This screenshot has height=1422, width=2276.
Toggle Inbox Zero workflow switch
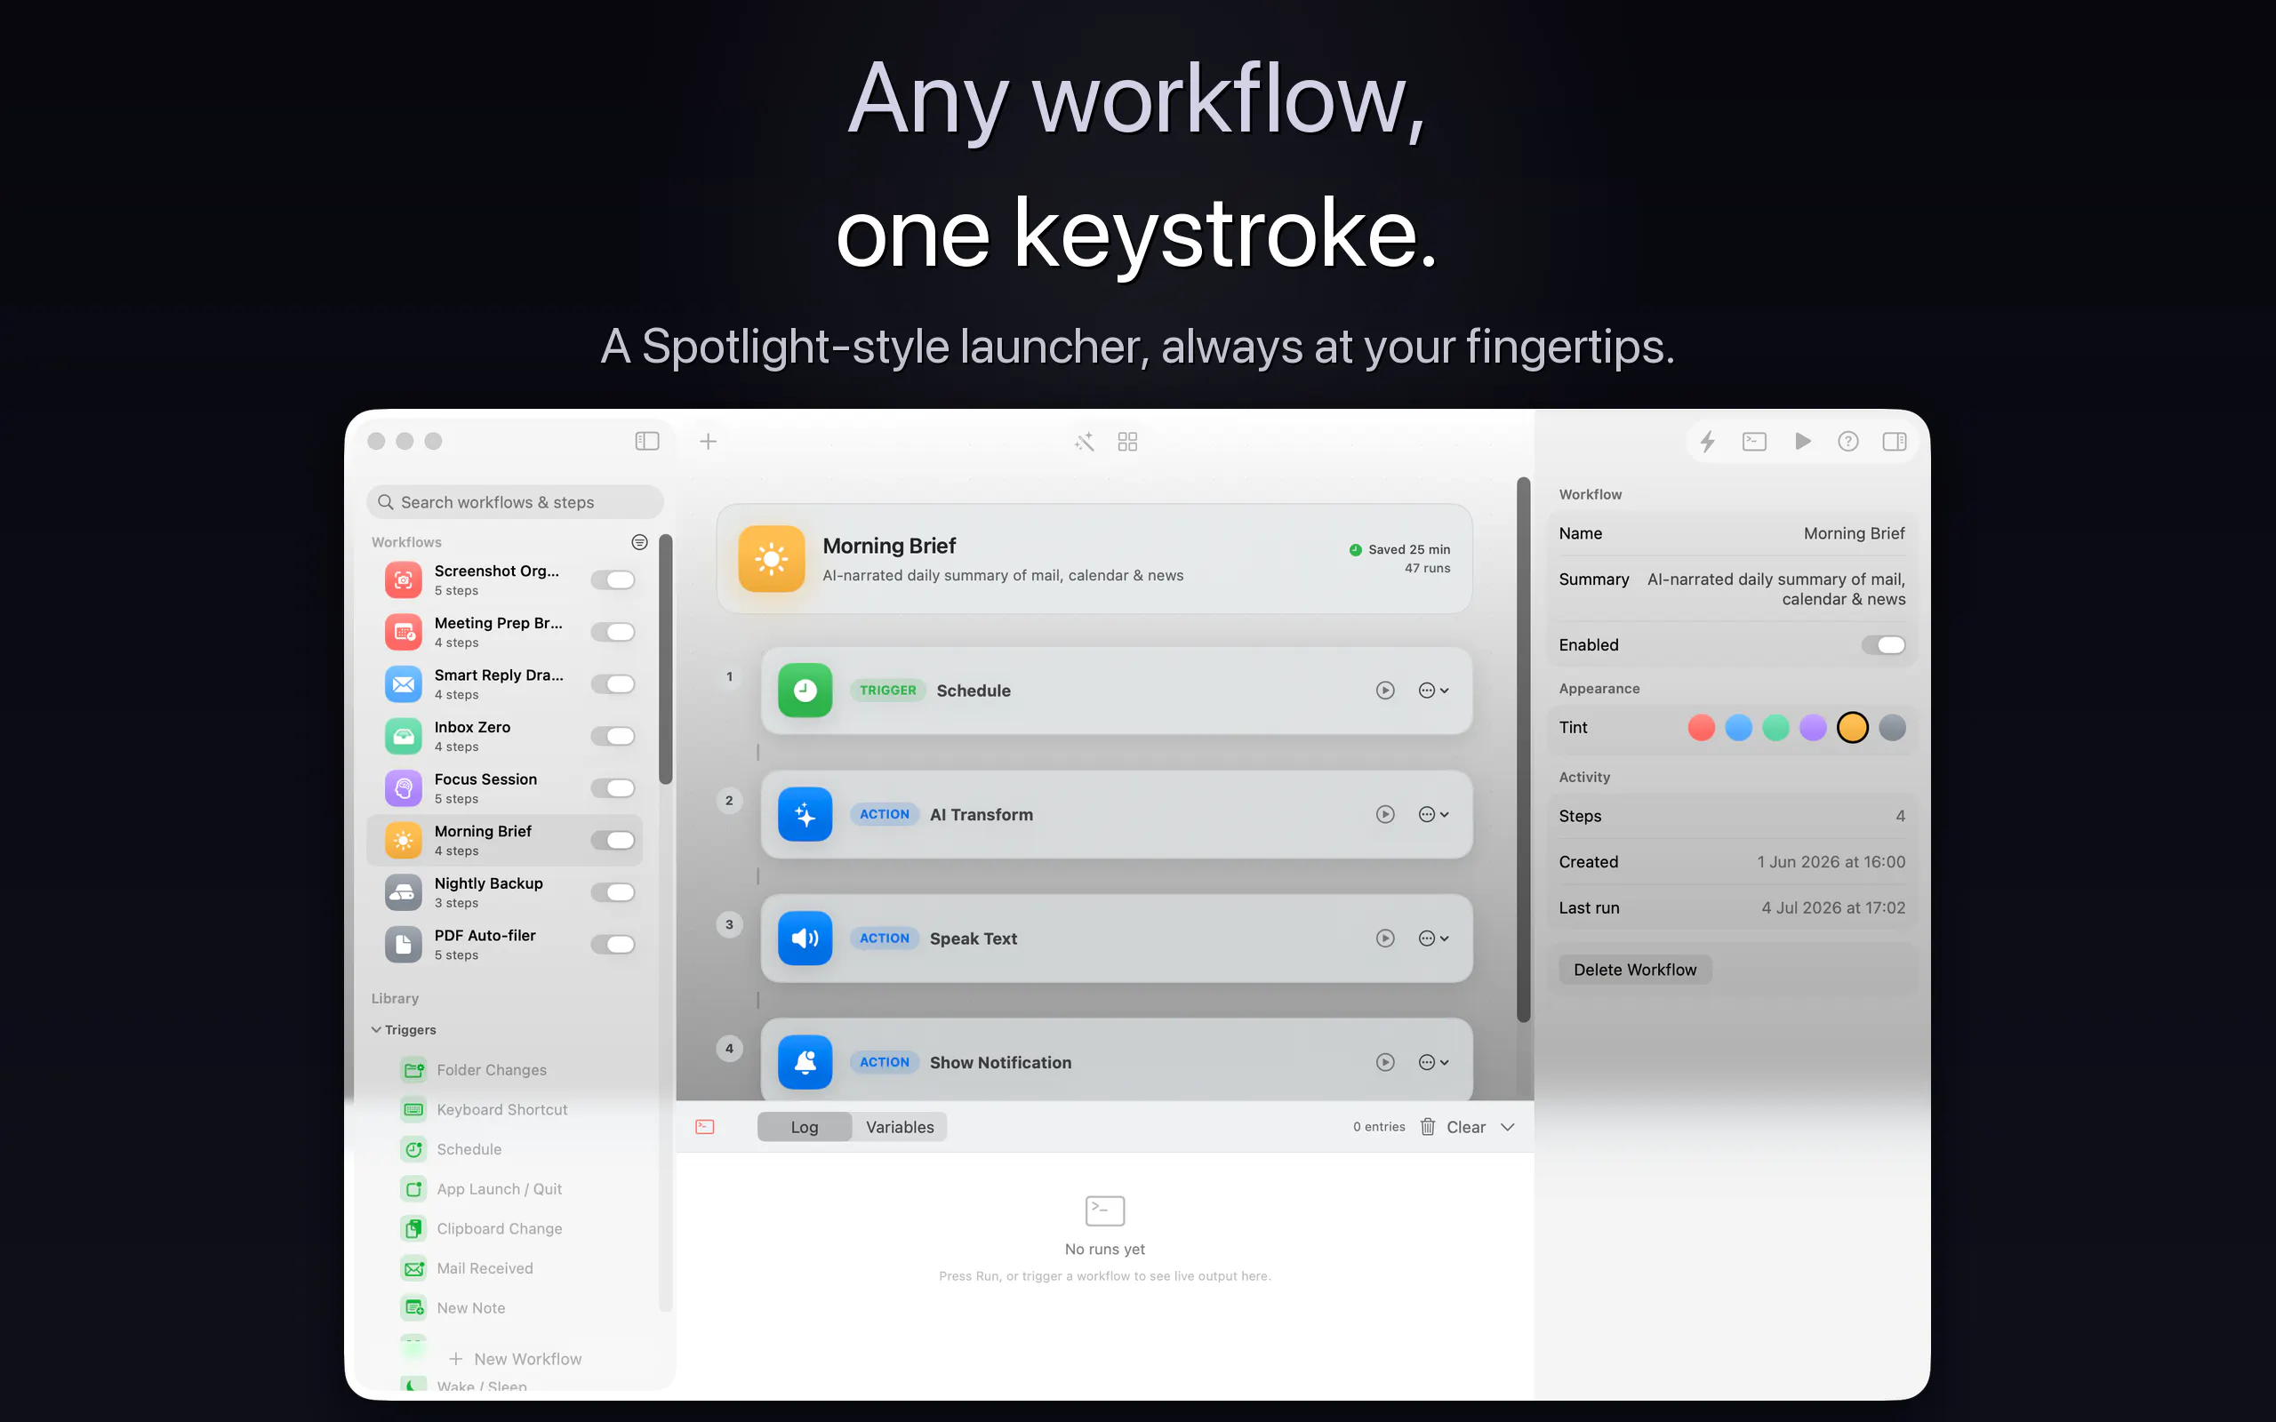[613, 737]
